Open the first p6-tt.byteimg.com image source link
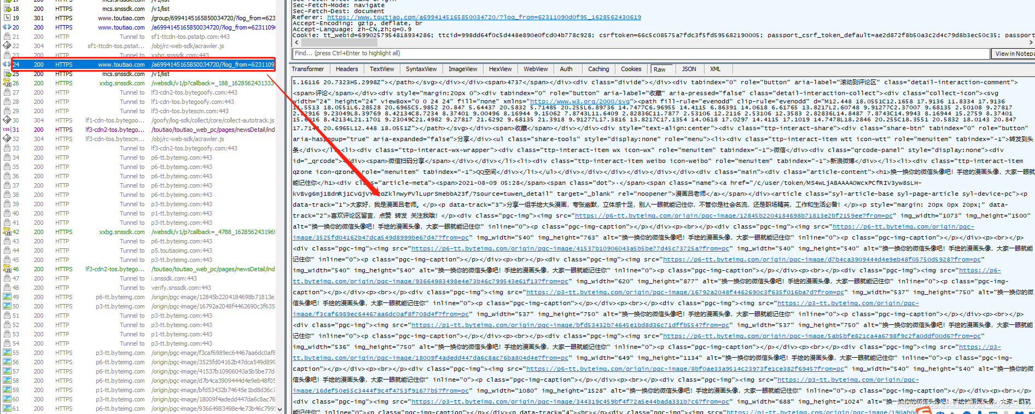The image size is (1035, 414). pos(734,215)
